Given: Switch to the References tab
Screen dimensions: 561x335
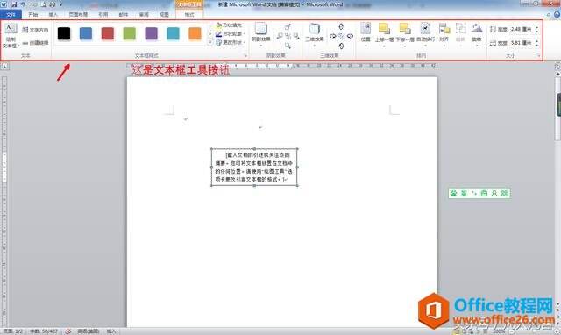Looking at the screenshot, I should [103, 15].
